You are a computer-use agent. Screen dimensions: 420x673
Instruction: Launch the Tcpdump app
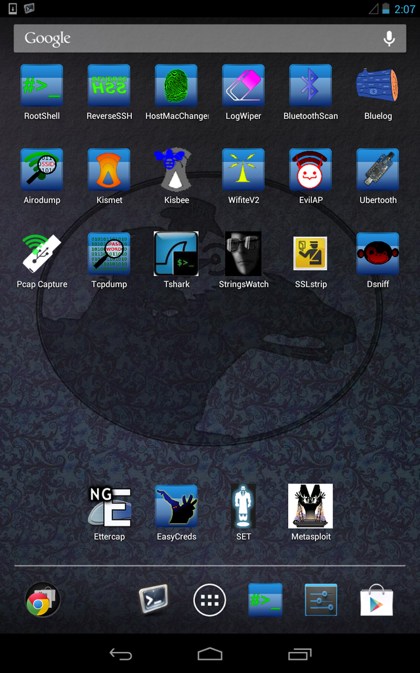109,254
